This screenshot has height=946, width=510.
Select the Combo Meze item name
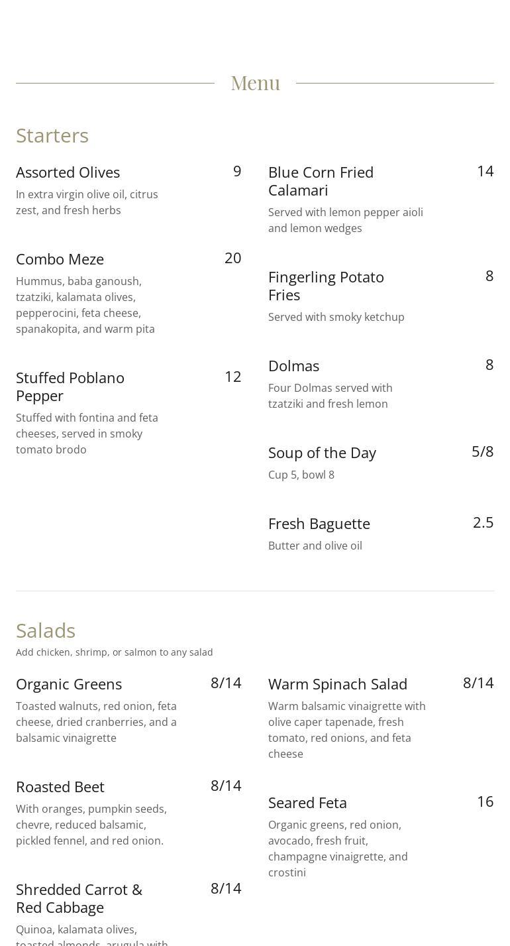[x=60, y=259]
